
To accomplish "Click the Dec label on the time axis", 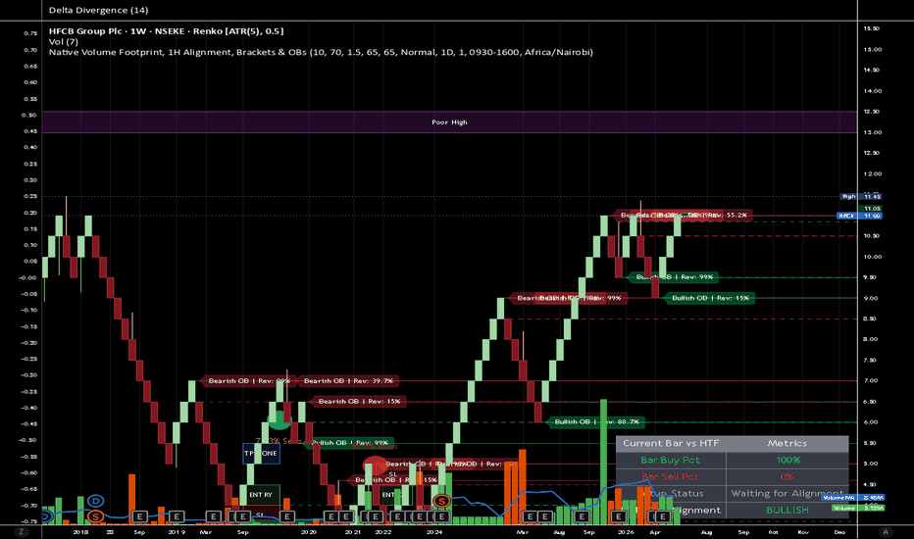I will (839, 532).
